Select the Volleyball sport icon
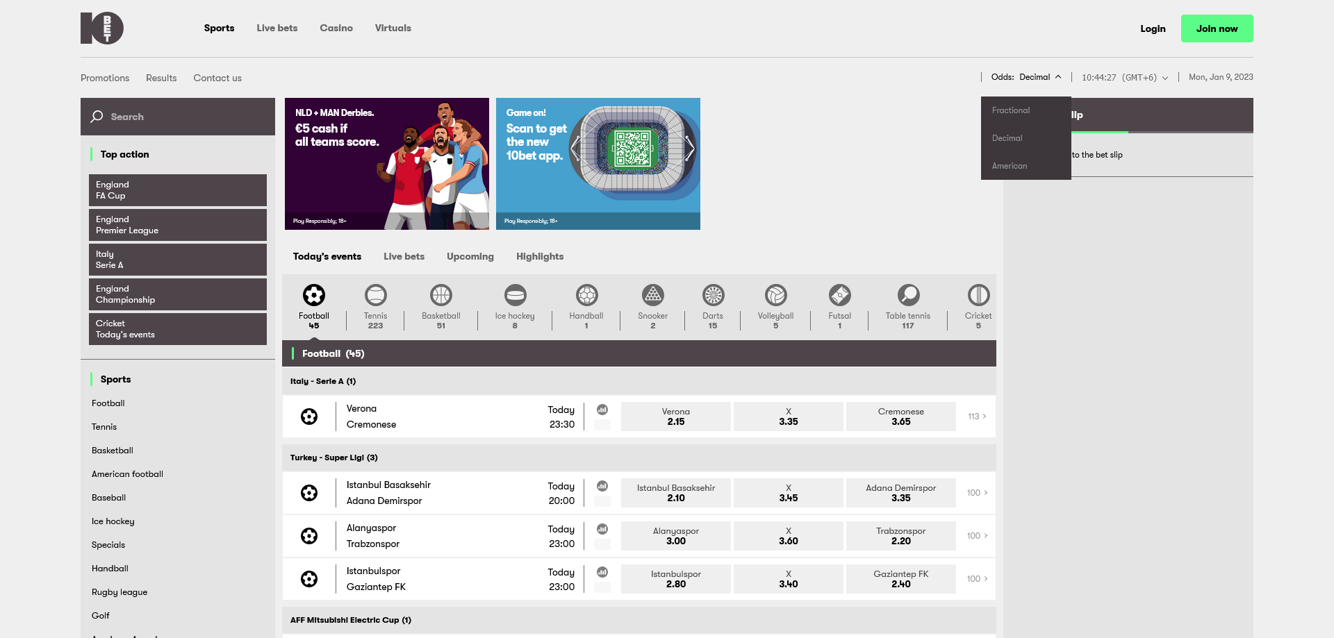 coord(776,295)
